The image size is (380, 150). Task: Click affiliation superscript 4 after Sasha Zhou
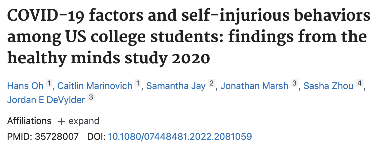point(360,84)
